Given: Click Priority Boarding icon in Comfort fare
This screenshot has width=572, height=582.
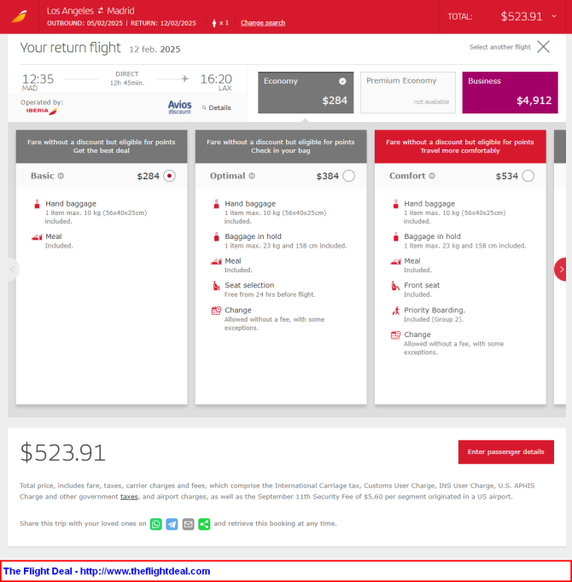Looking at the screenshot, I should click(396, 311).
